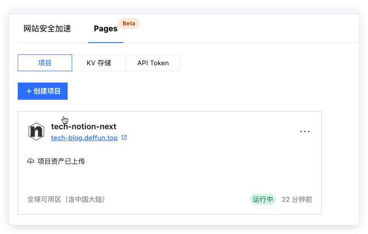Click the tech-notion-next hexagon project logo
368x234 pixels.
(36, 132)
